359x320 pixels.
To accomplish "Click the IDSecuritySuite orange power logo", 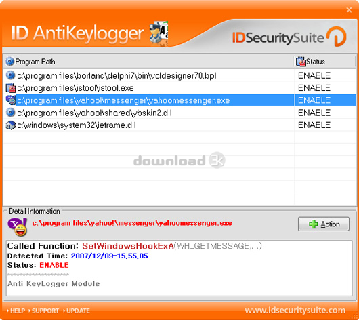I will coord(336,37).
